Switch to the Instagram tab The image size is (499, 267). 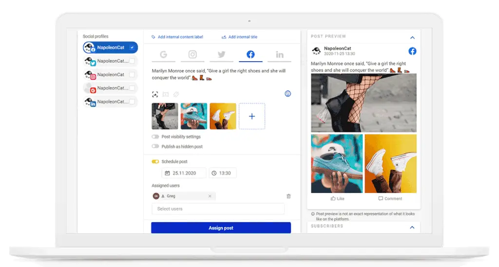tap(192, 55)
